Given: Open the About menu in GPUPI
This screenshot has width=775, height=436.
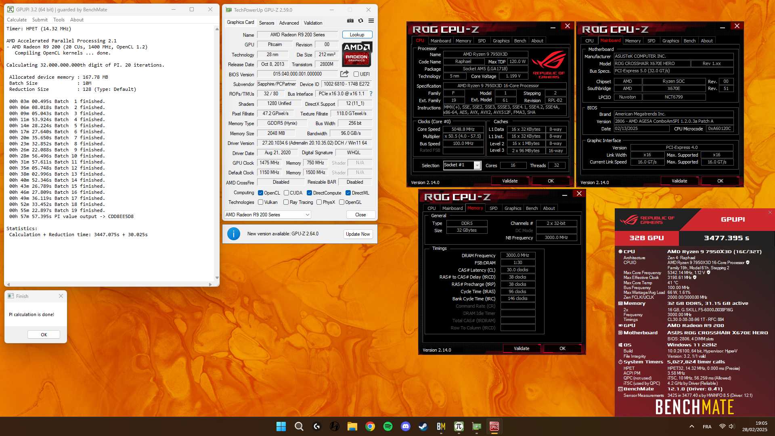Looking at the screenshot, I should (x=77, y=20).
